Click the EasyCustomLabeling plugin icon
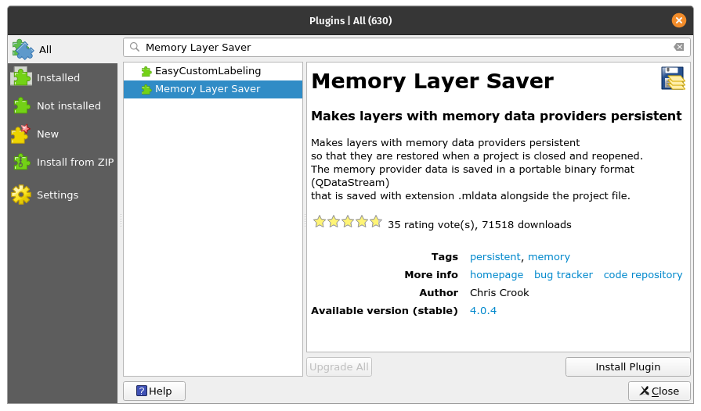The height and width of the screenshot is (411, 701). [146, 71]
